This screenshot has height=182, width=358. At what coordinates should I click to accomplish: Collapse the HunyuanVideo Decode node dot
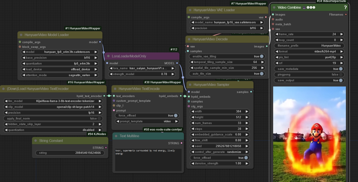pyautogui.click(x=189, y=39)
